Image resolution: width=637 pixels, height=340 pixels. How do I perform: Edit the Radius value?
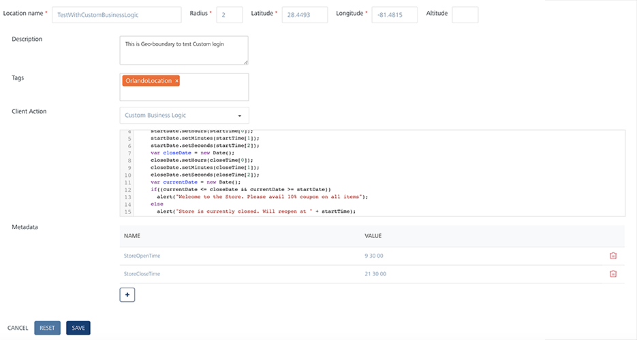pos(229,15)
